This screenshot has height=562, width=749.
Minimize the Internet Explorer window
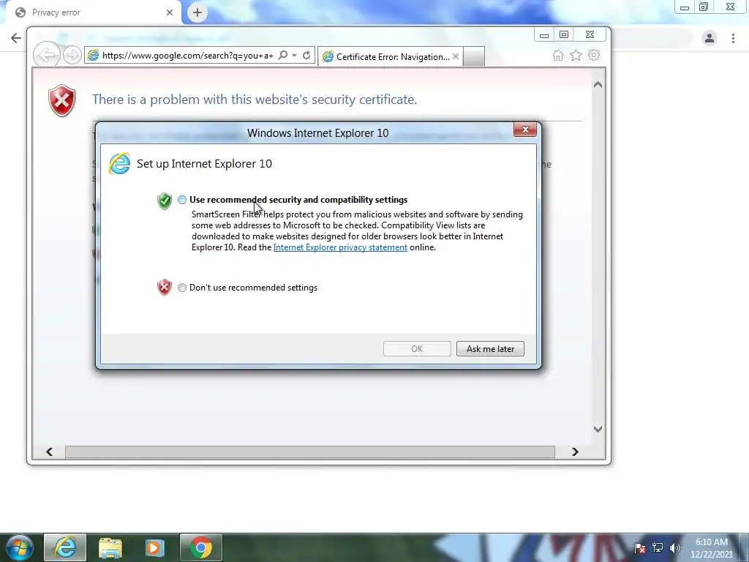[x=544, y=35]
